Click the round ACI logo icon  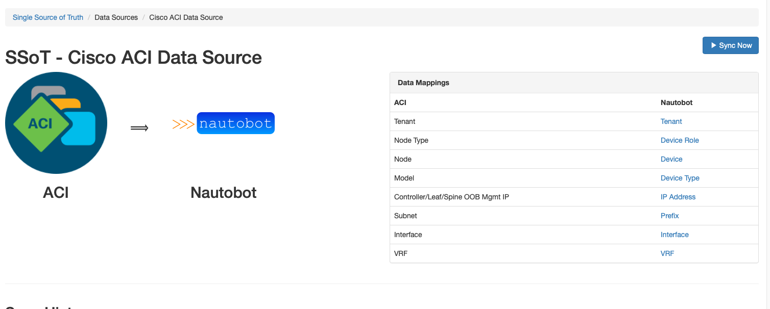[56, 123]
